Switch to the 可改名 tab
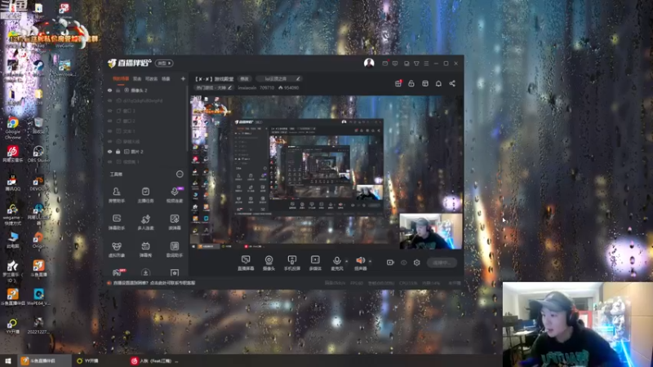 tap(151, 78)
